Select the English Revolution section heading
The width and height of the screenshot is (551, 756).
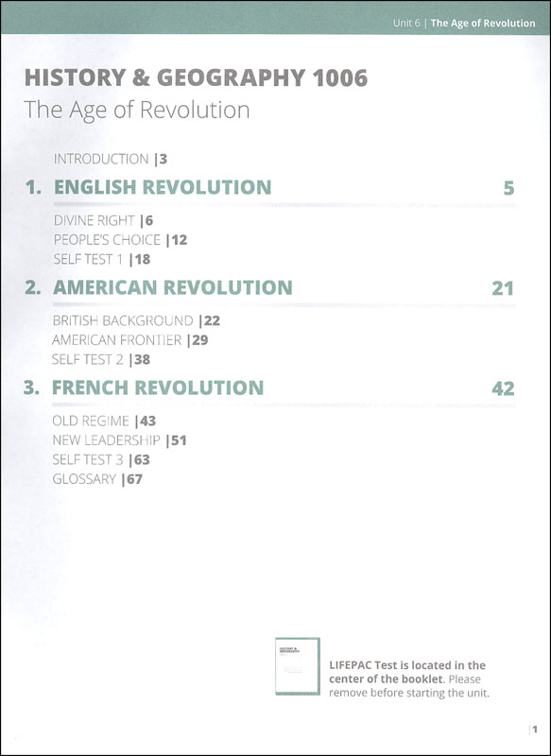[x=163, y=187]
